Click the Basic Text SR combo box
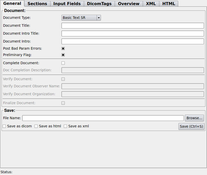The image size is (207, 175). pos(79,18)
